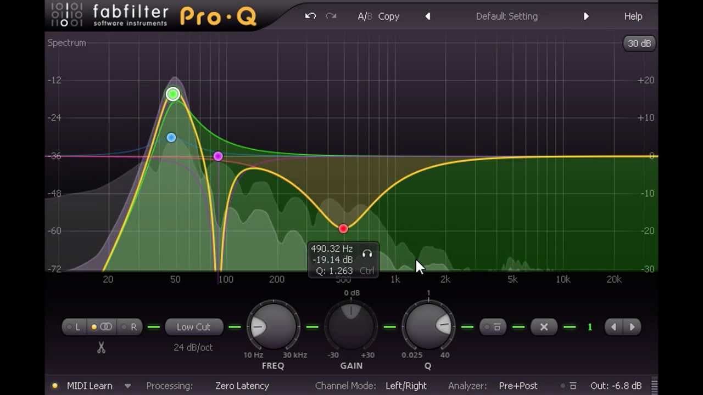Select the next band arrow
703x395 pixels.
pos(632,327)
